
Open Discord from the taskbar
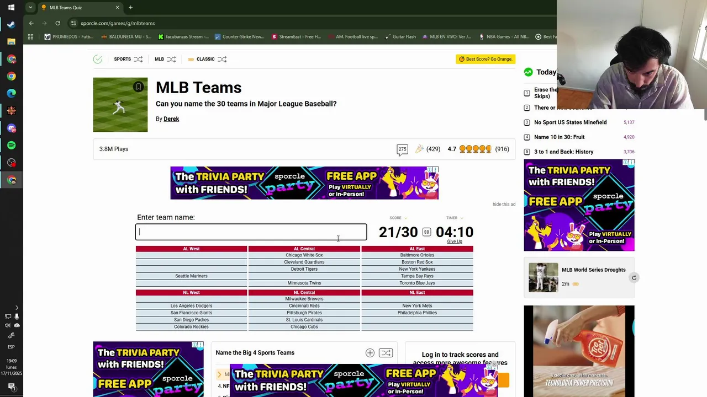click(11, 128)
